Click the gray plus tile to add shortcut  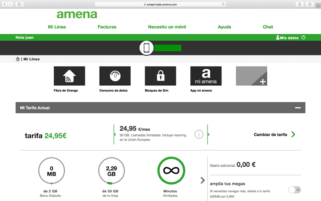pyautogui.click(x=251, y=76)
